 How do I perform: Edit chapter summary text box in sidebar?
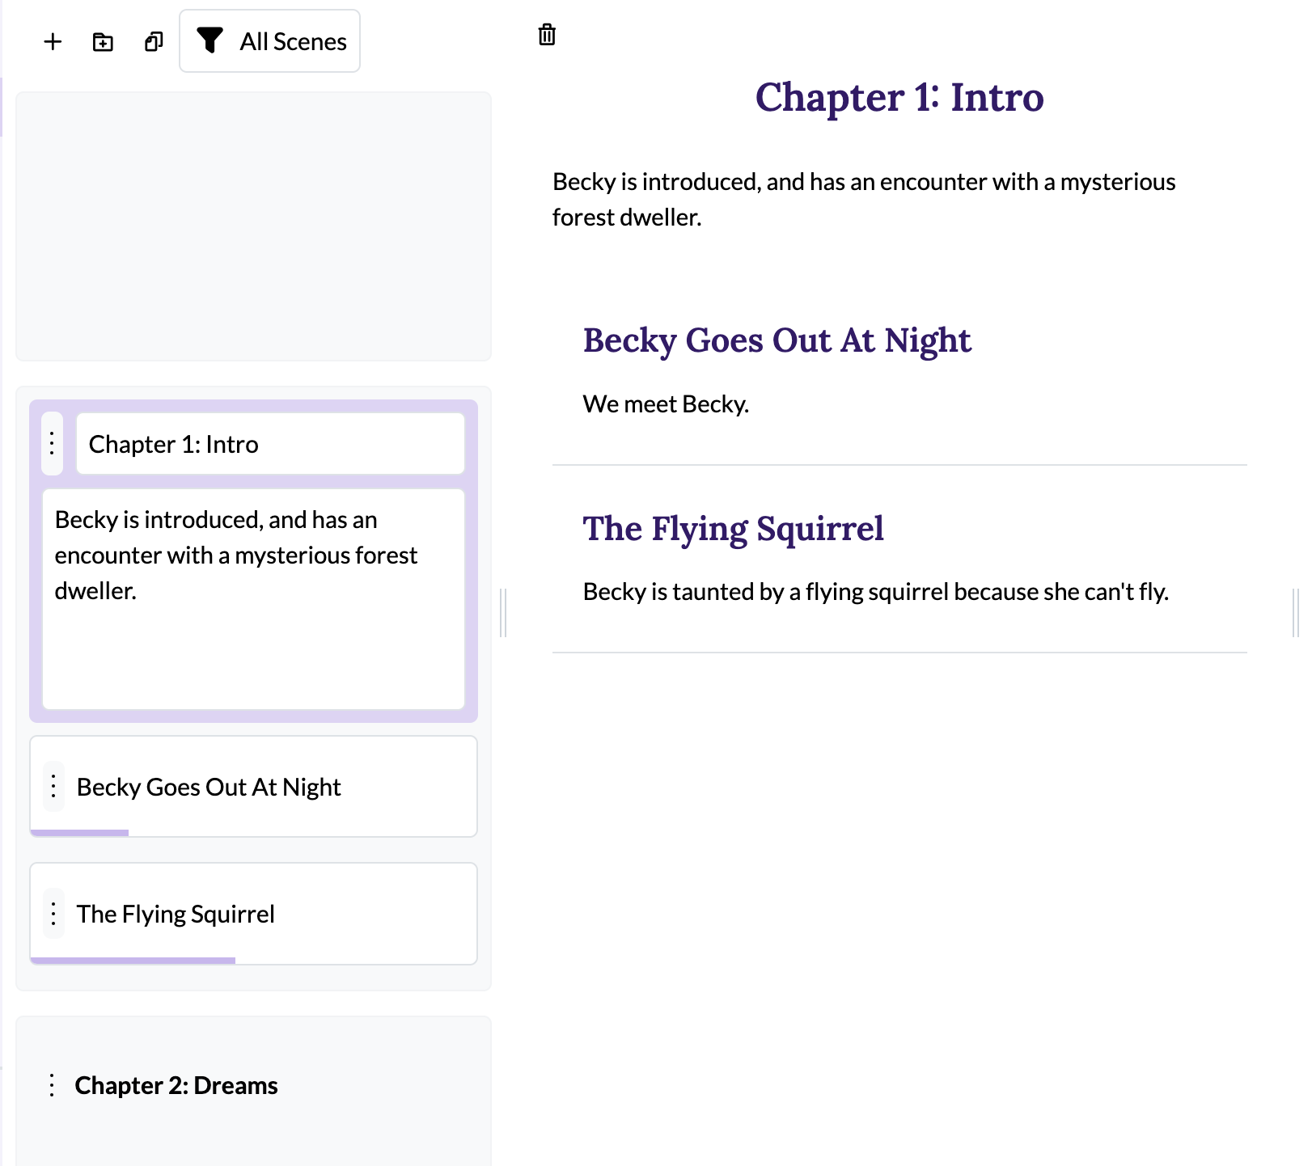(x=253, y=599)
